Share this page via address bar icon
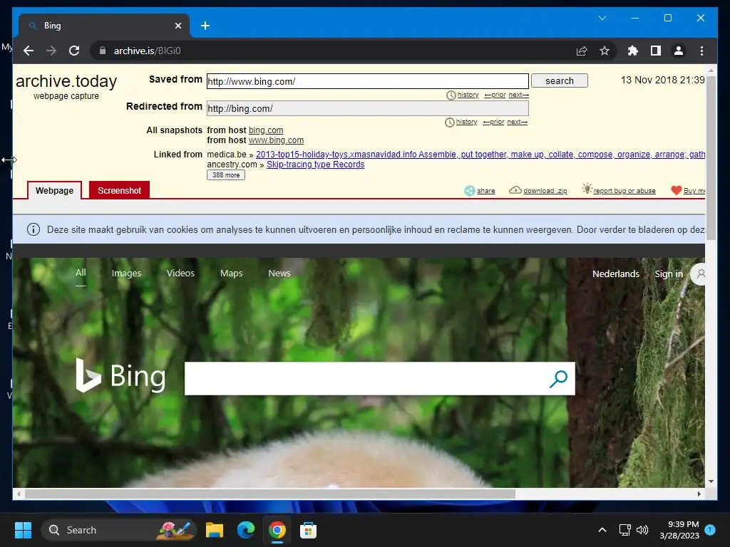The width and height of the screenshot is (730, 547). (x=582, y=51)
